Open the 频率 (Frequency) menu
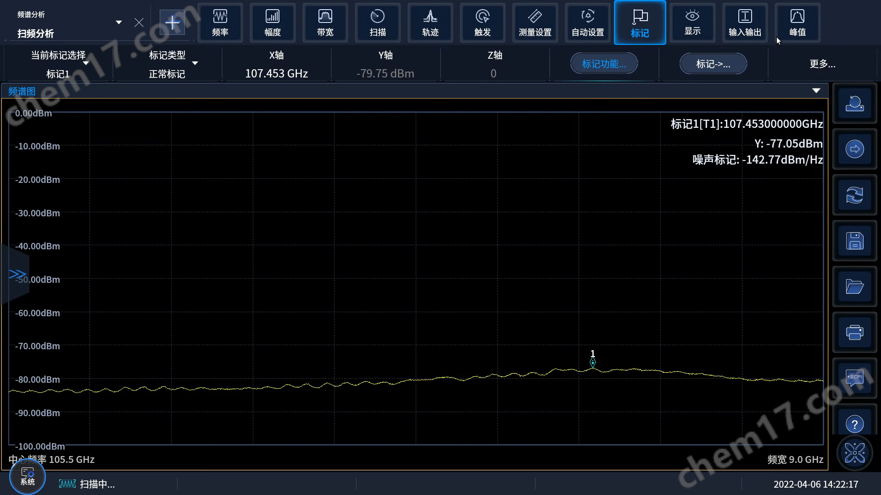Screen dimensions: 881x495 [220, 22]
